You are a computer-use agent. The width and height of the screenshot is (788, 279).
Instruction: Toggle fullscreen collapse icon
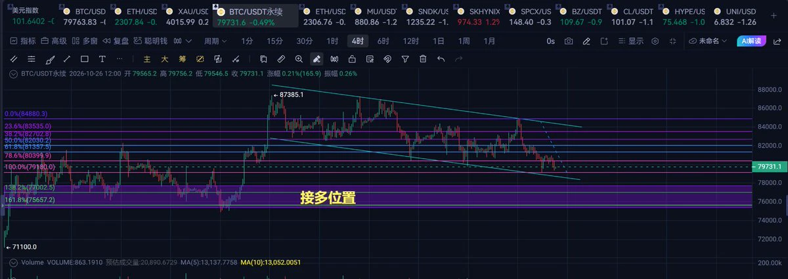click(x=672, y=41)
